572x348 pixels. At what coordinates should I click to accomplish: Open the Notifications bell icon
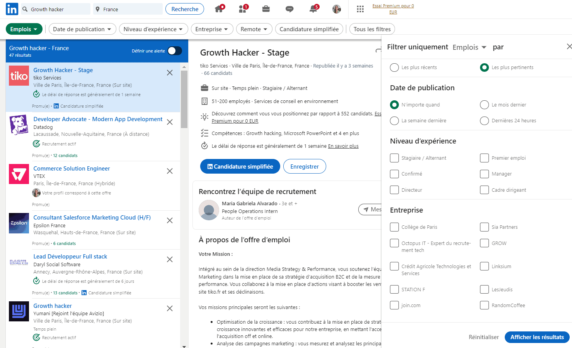(313, 9)
